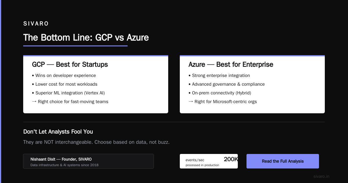Select the Strong enterprise integration bullet

pyautogui.click(x=219, y=76)
